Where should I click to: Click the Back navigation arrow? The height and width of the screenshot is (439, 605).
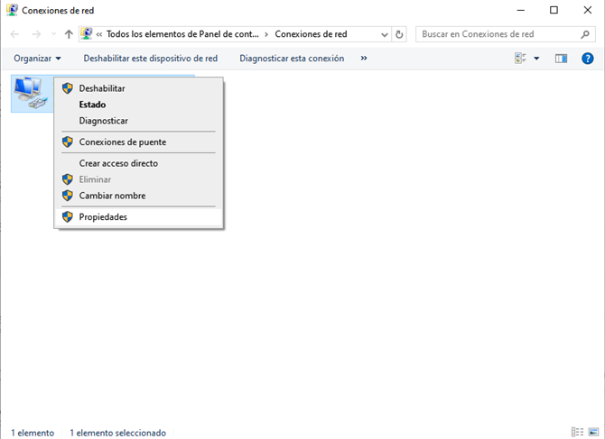(15, 34)
